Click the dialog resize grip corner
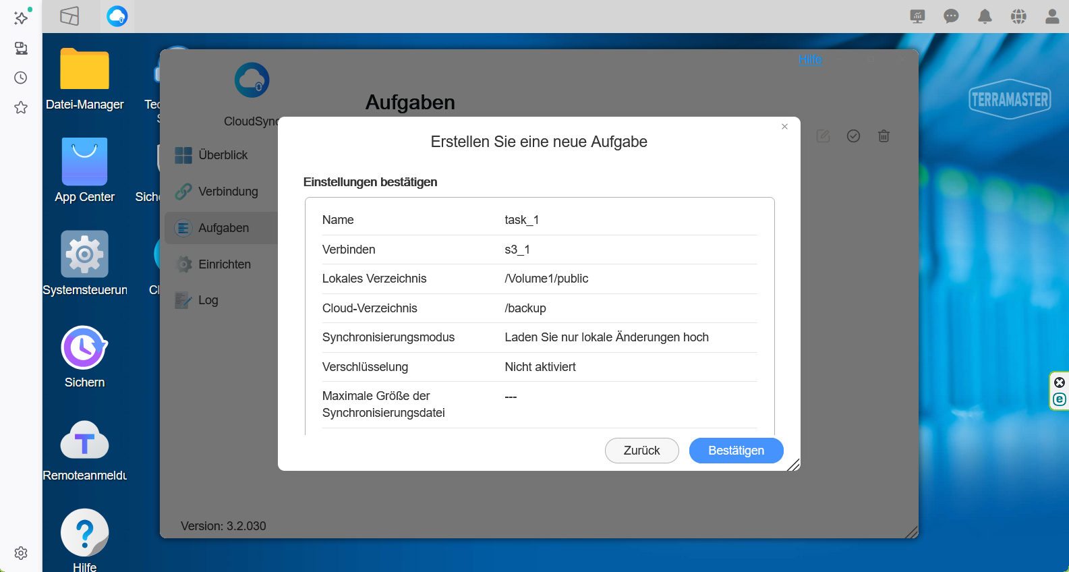 pos(794,464)
